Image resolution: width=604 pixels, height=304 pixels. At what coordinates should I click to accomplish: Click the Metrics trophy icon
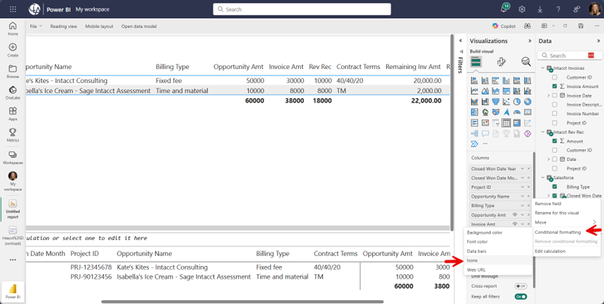[x=12, y=134]
